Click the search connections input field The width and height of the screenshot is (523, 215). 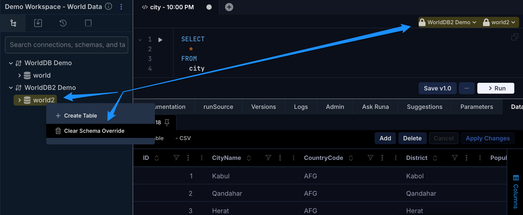67,45
